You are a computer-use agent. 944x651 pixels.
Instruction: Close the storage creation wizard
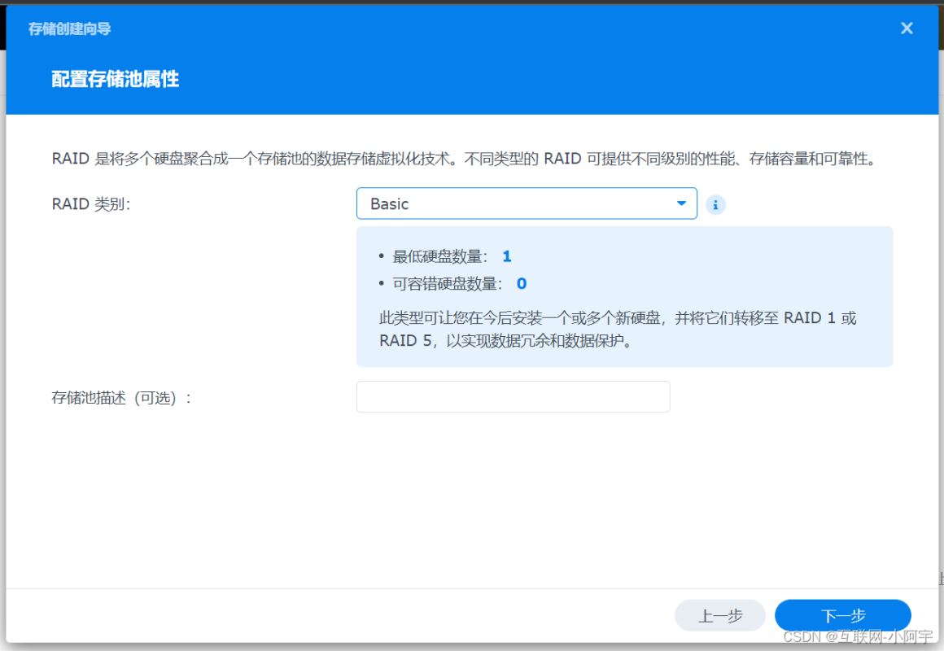(907, 28)
